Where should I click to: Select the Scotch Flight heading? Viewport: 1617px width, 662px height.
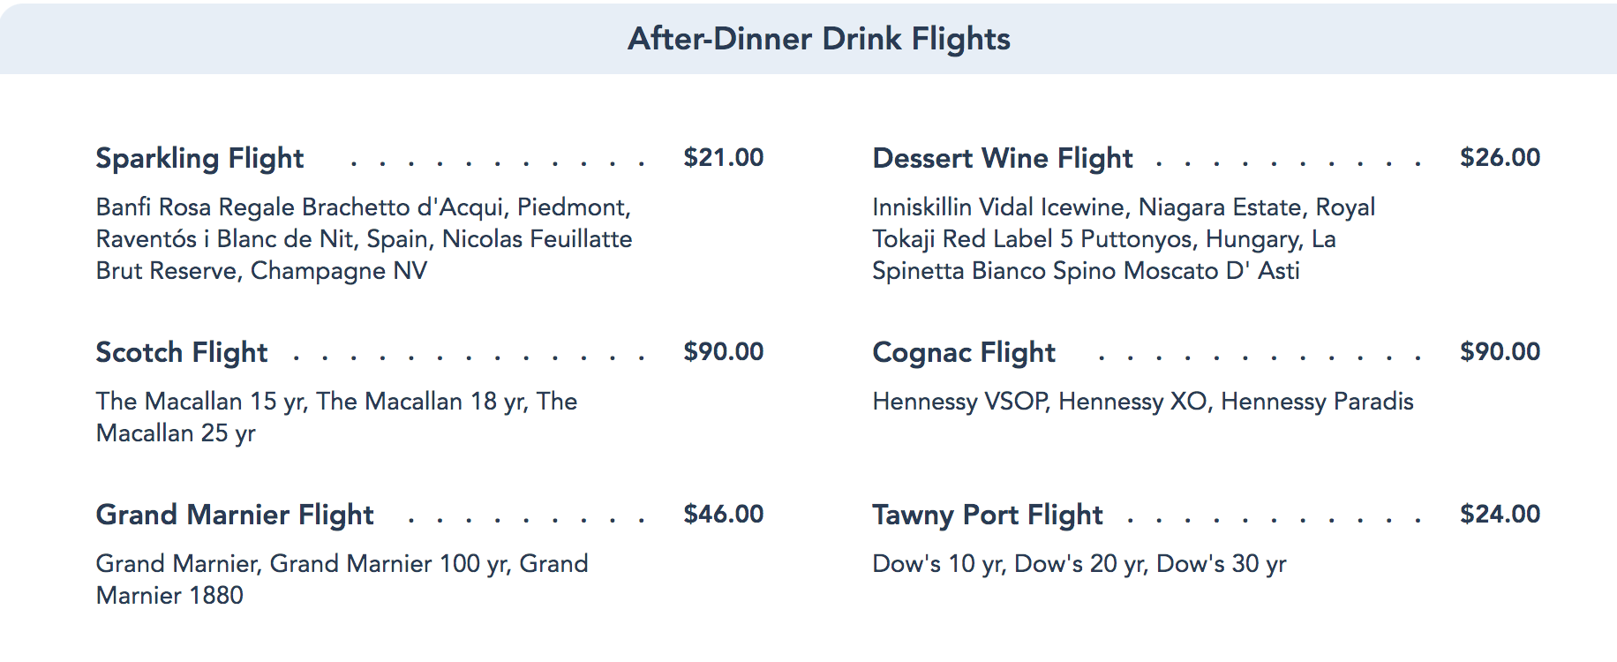(x=181, y=352)
